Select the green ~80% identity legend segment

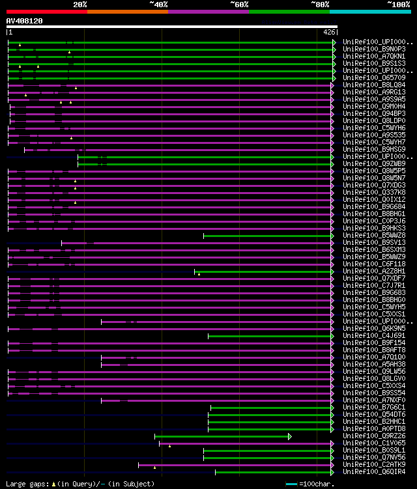click(289, 12)
